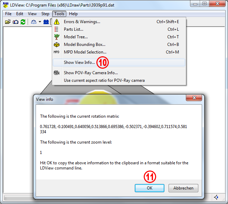Click the MPD icon in Tools menu
This screenshot has height=204, width=228.
[x=56, y=52]
